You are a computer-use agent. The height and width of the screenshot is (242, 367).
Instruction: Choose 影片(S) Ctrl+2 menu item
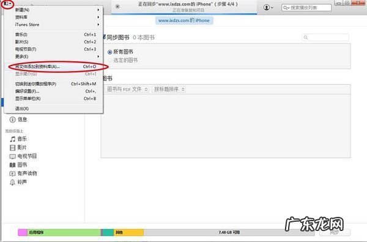54,42
